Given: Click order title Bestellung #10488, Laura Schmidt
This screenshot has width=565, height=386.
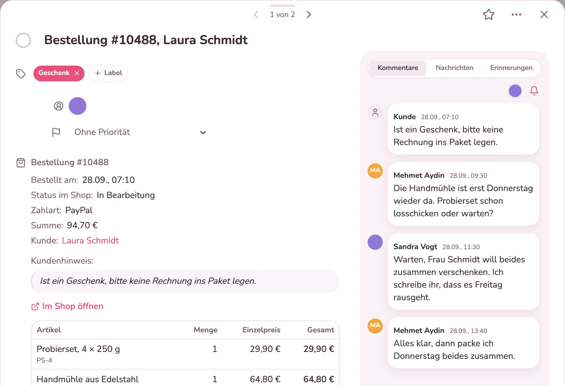Looking at the screenshot, I should [x=146, y=40].
